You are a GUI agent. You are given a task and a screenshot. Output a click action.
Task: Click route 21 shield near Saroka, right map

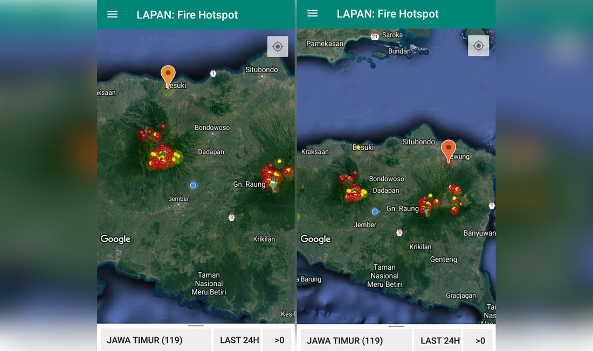pyautogui.click(x=375, y=37)
